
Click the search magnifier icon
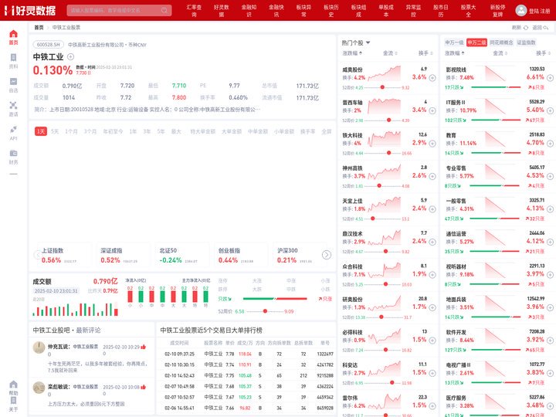(x=164, y=10)
